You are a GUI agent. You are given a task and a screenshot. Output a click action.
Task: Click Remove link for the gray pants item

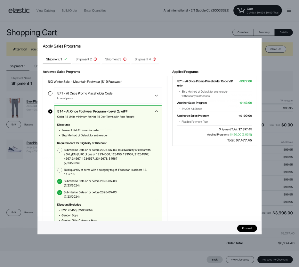(x=28, y=125)
